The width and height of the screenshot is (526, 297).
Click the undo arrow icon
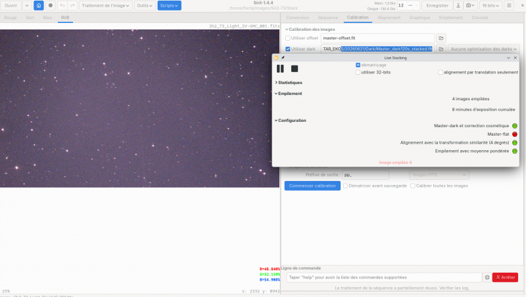(x=62, y=5)
